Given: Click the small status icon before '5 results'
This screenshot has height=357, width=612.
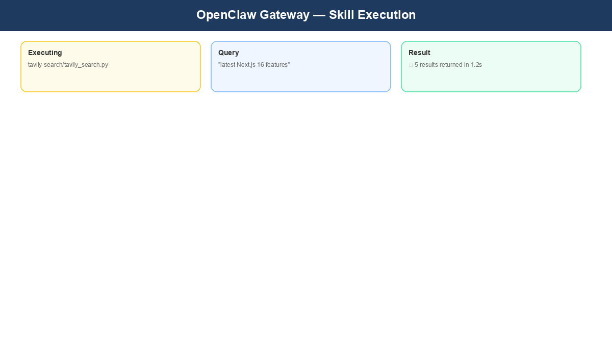Looking at the screenshot, I should [411, 65].
